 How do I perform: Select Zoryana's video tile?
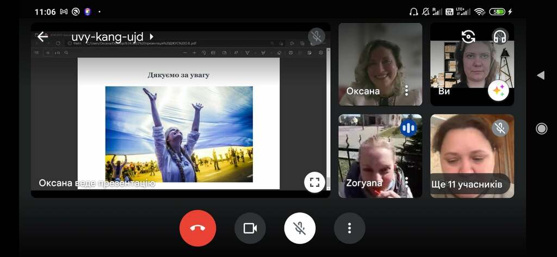tap(380, 156)
